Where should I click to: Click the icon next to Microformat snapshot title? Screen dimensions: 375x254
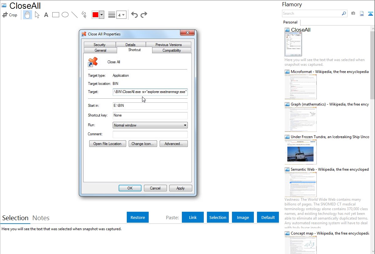pyautogui.click(x=287, y=72)
